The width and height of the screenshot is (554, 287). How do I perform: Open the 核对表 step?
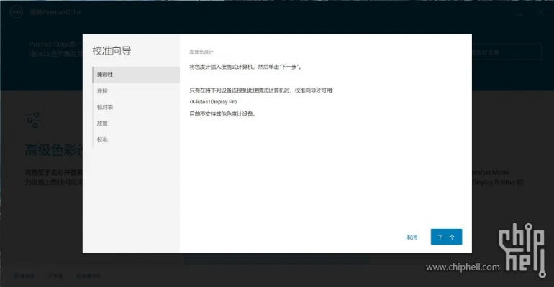tap(105, 107)
